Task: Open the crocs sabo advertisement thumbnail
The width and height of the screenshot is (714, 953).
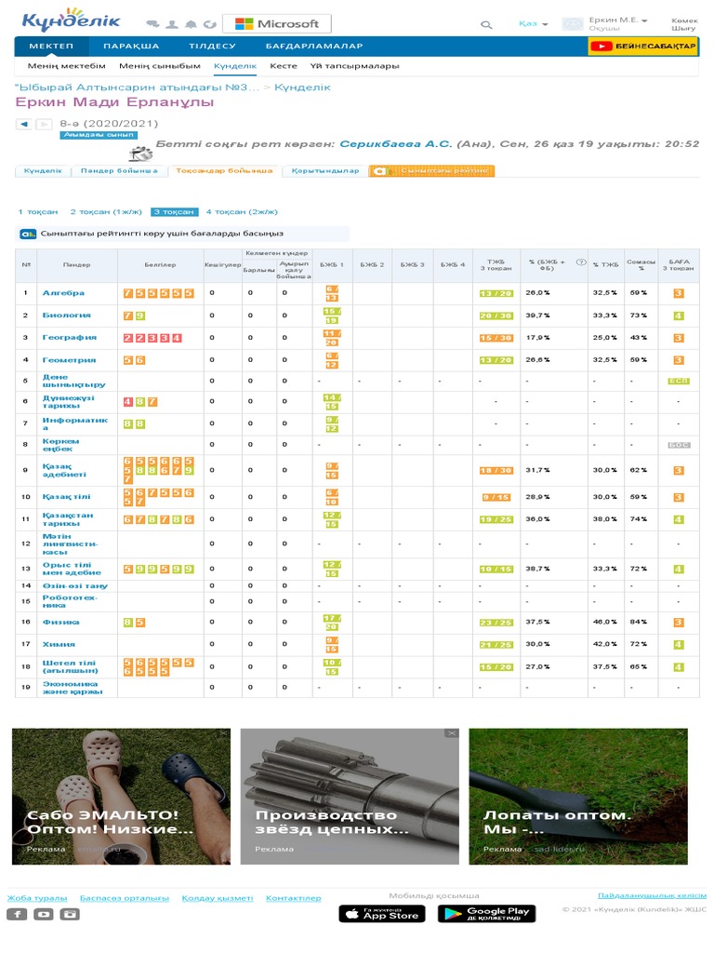Action: pyautogui.click(x=122, y=797)
